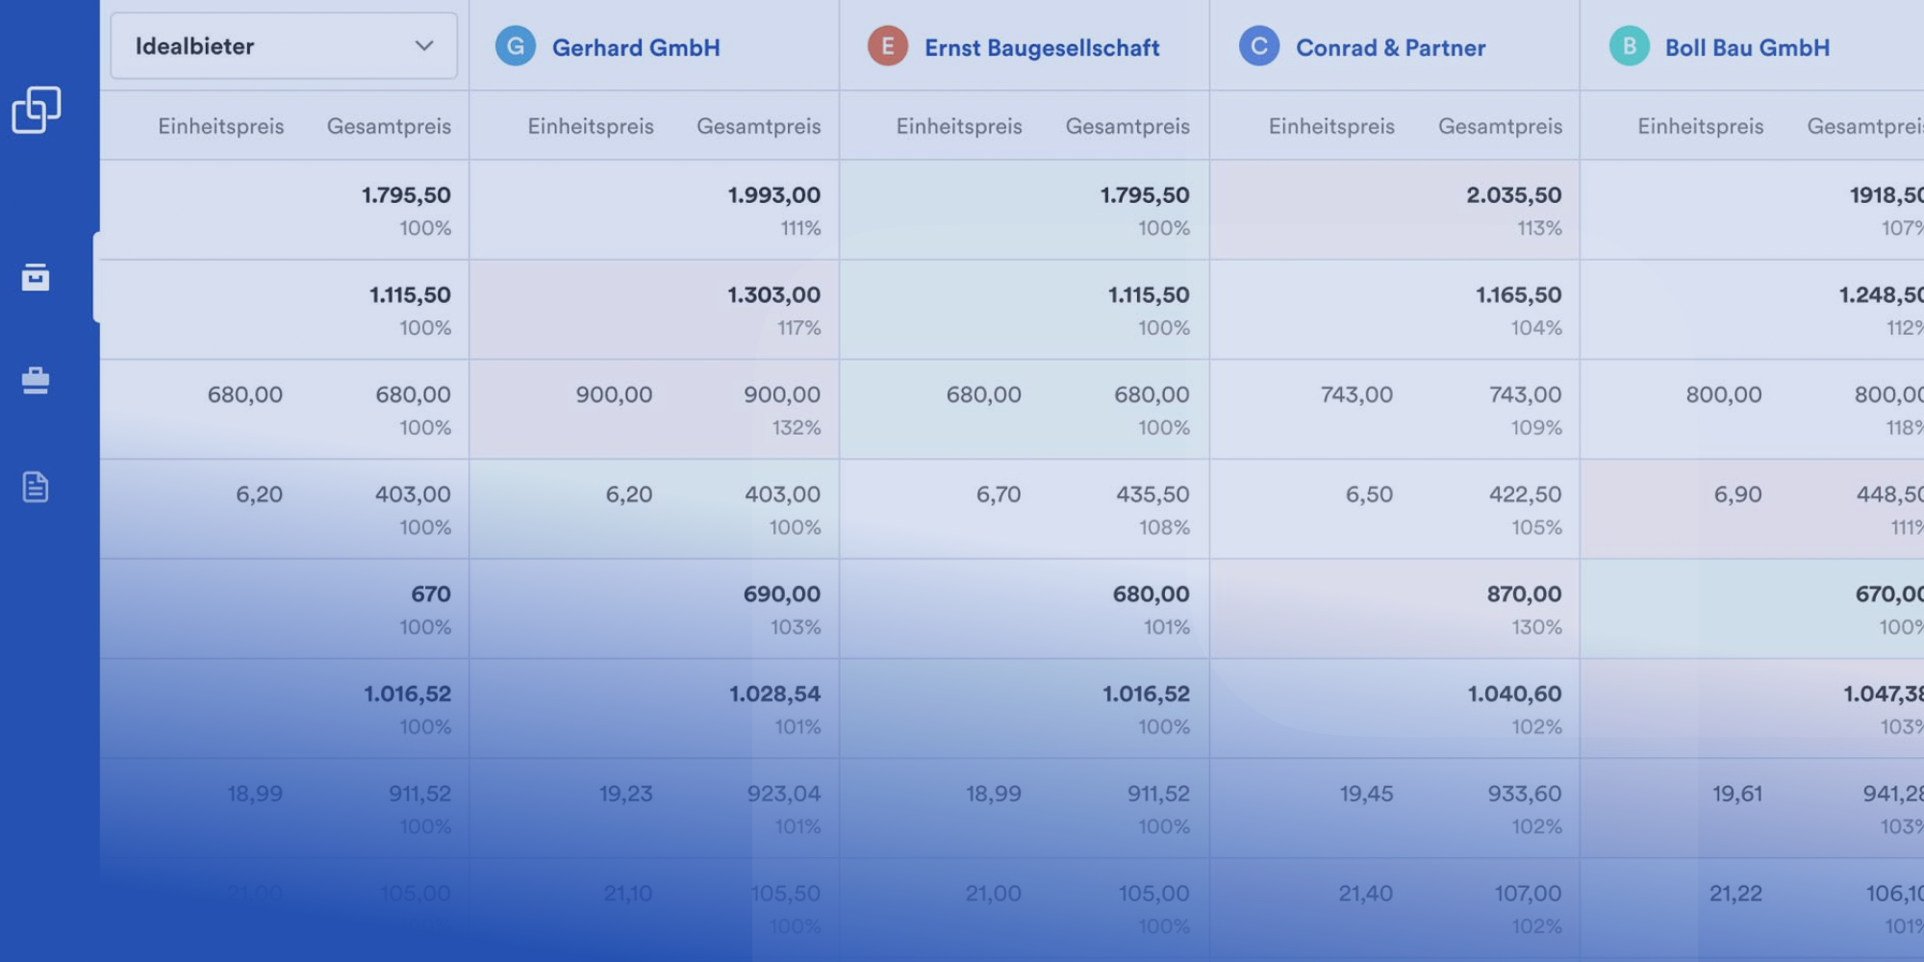Open Ernst Baugesellschaft bidder link
The height and width of the screenshot is (962, 1924).
pyautogui.click(x=1042, y=47)
